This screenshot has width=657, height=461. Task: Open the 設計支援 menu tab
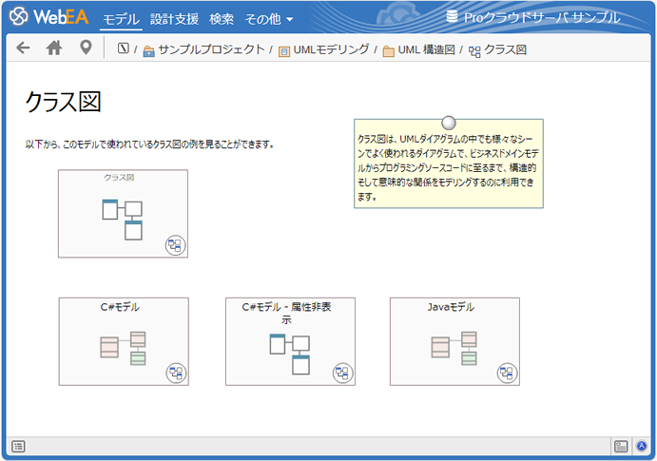(x=174, y=19)
